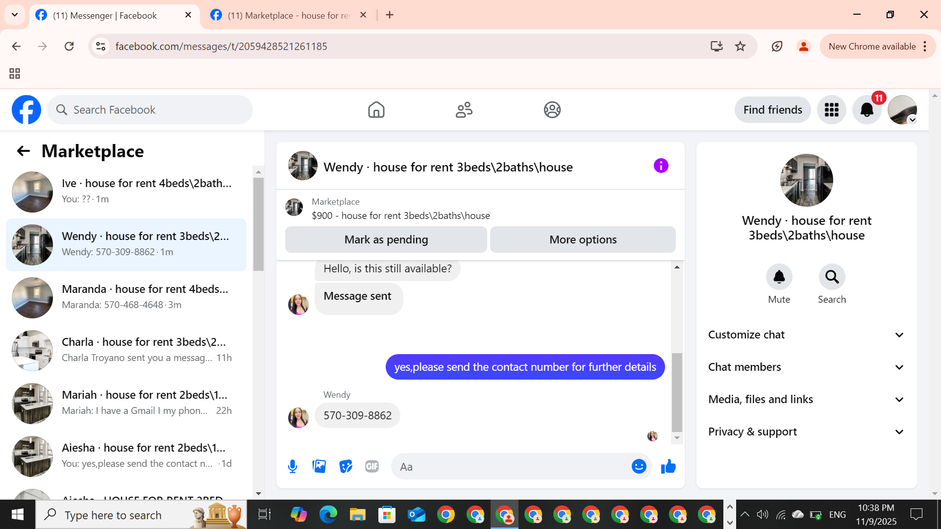Open the GIF picker icon
Image resolution: width=941 pixels, height=529 pixels.
tap(372, 467)
